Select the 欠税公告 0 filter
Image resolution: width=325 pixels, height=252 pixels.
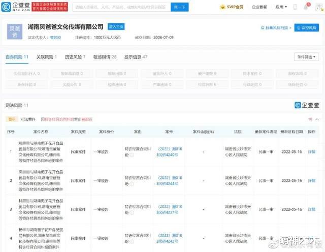[72, 84]
